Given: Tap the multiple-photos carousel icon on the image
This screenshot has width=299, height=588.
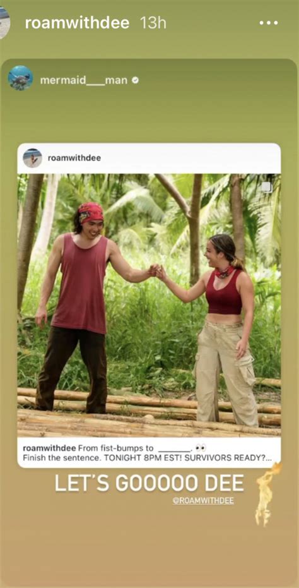Looking at the screenshot, I should pos(267,187).
